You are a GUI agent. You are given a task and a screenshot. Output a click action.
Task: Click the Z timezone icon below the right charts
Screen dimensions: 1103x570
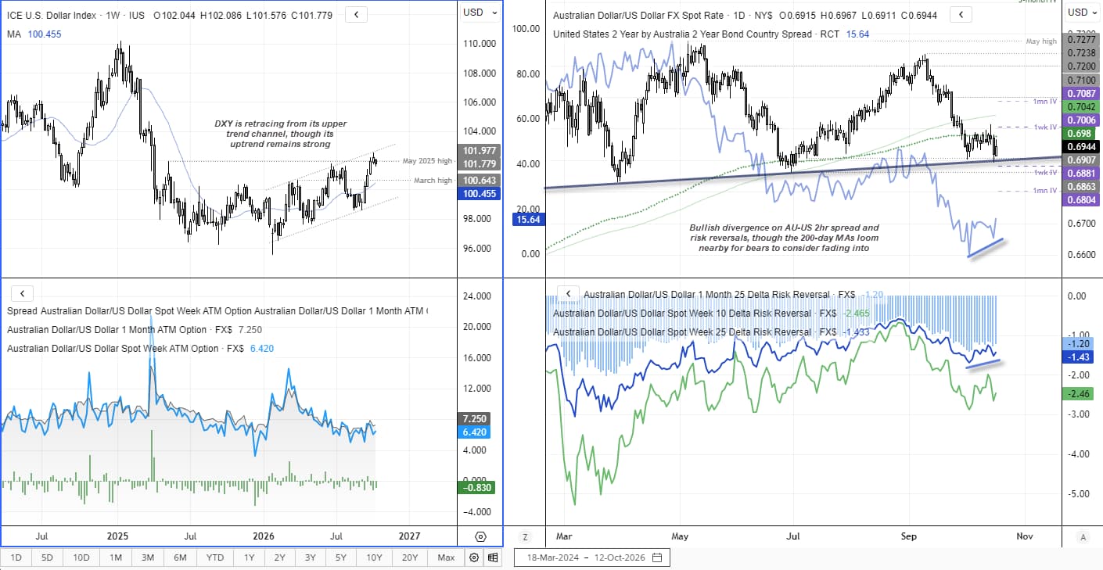point(526,537)
